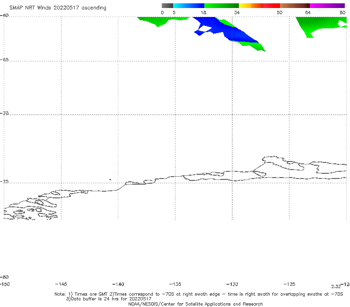Click the credit 'NOAA/NESDIS/Center for Satellite Applications and Research'

(195, 304)
